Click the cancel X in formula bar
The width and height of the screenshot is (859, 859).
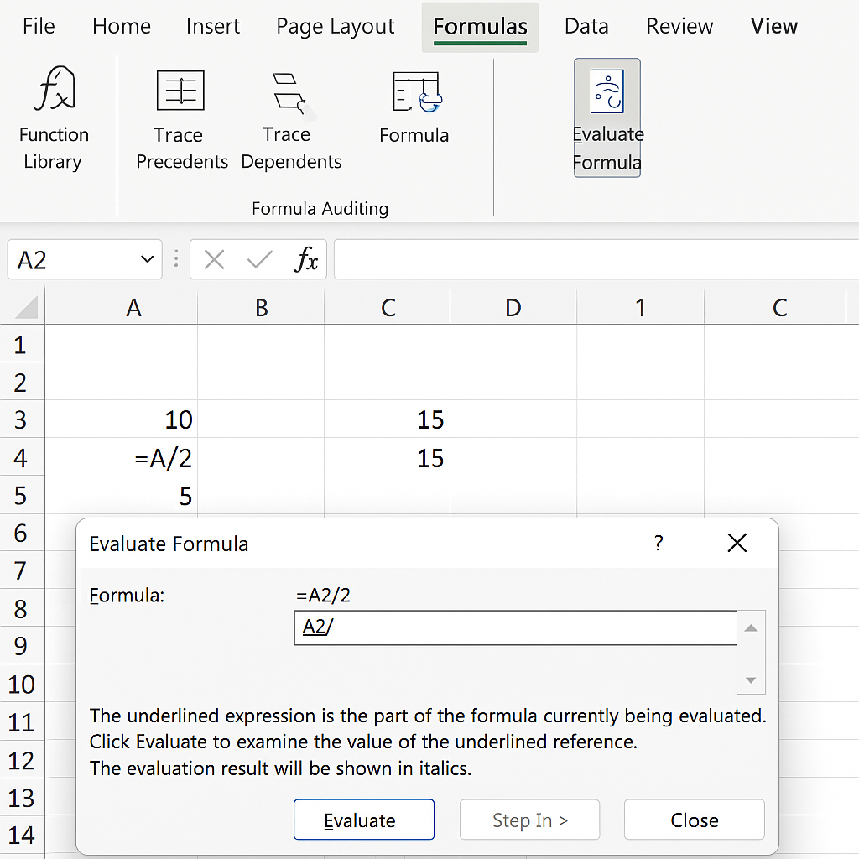point(214,260)
